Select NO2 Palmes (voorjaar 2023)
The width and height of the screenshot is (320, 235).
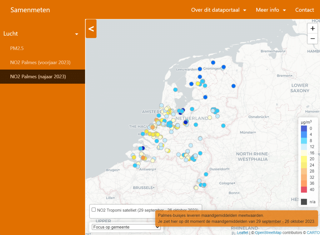(x=40, y=62)
